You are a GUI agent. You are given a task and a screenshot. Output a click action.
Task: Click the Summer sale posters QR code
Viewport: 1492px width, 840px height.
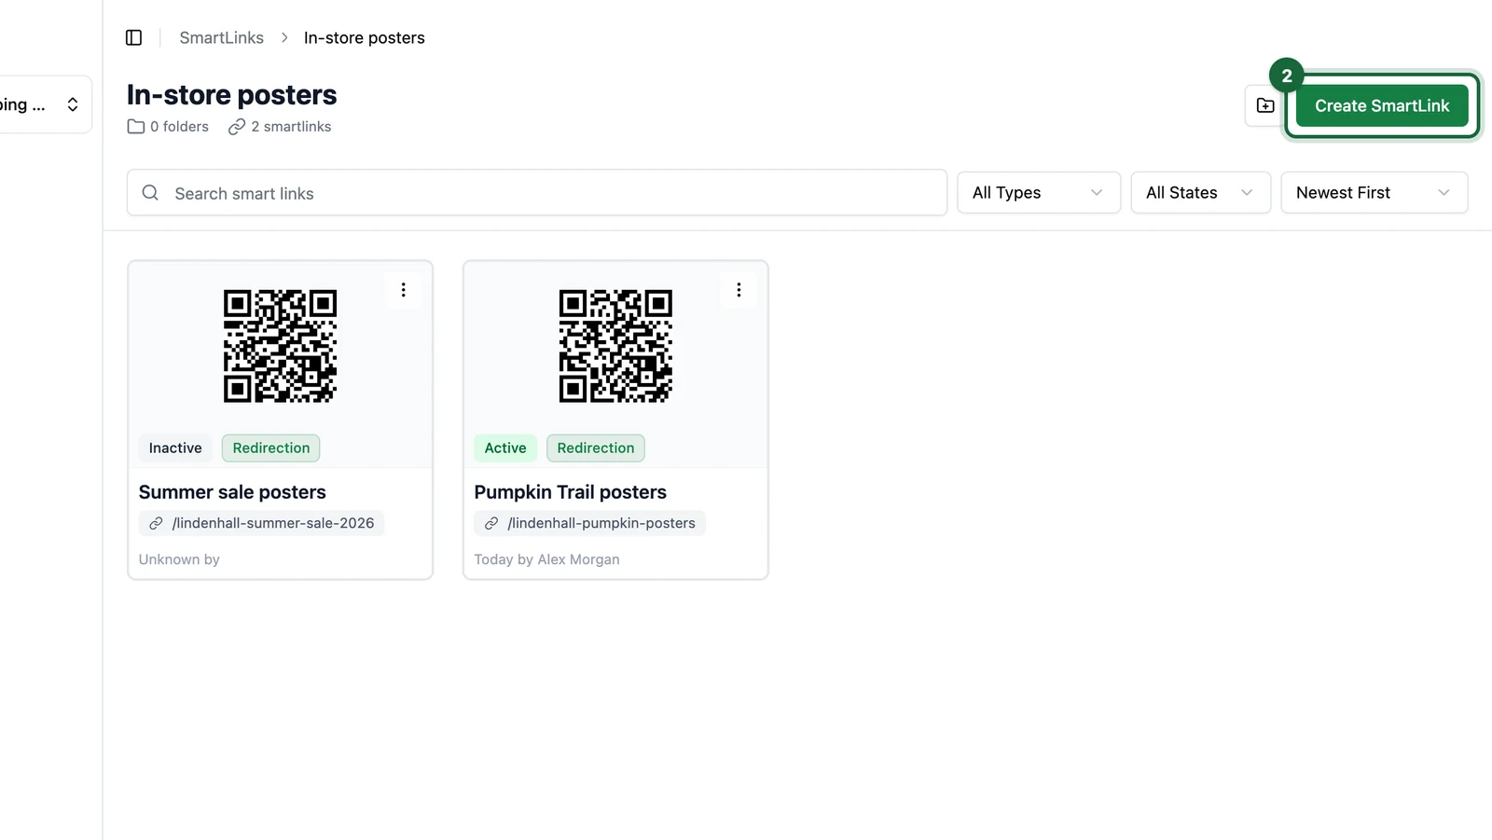click(x=280, y=346)
